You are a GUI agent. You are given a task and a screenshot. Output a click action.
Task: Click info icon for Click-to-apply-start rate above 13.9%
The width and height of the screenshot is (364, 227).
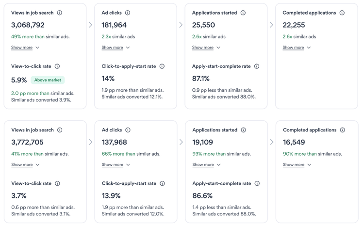(162, 184)
